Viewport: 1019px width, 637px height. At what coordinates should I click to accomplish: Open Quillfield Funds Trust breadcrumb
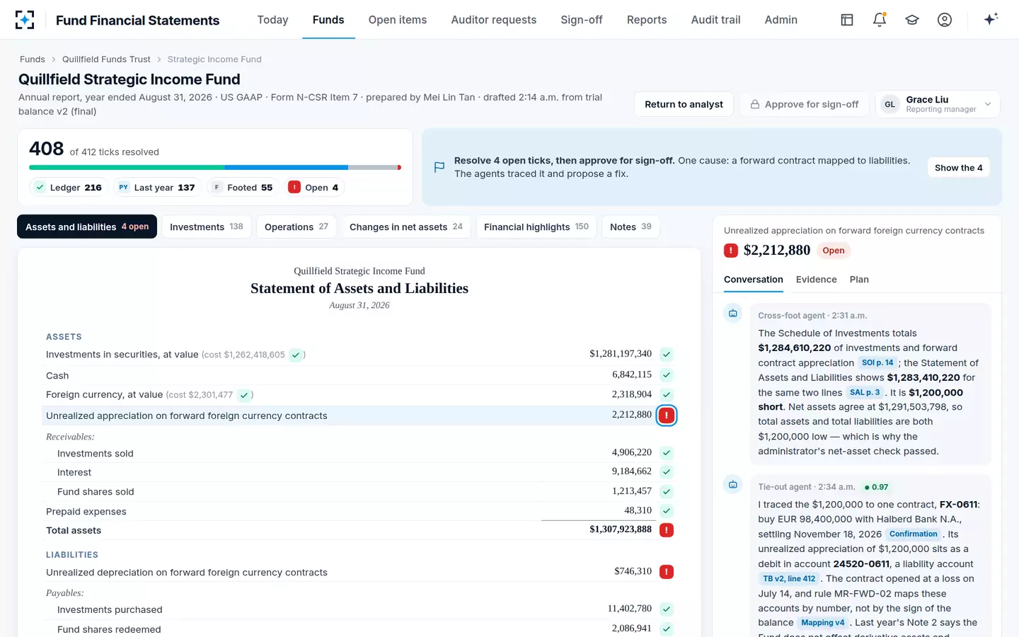point(106,59)
